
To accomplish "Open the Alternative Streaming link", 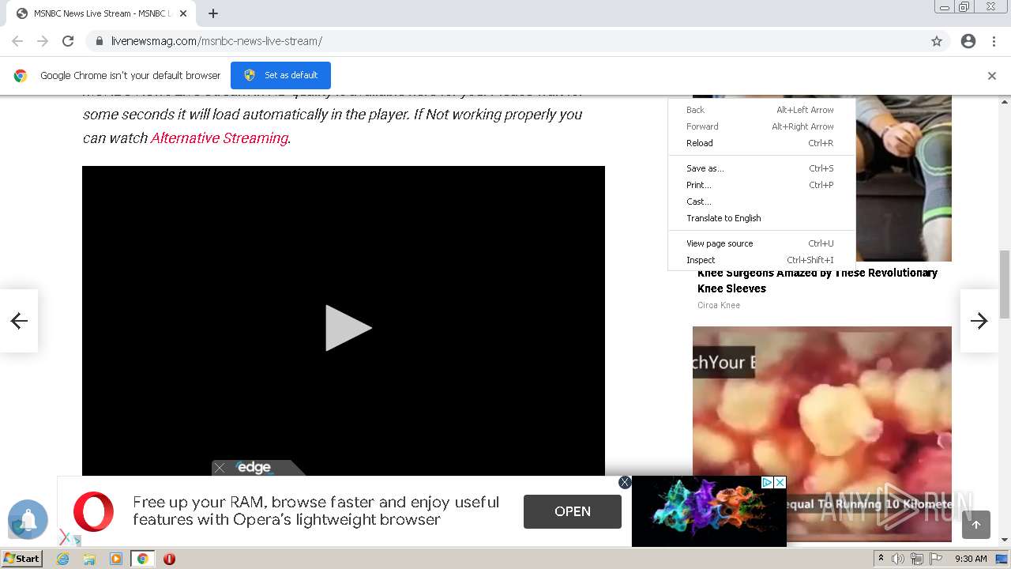I will point(219,138).
